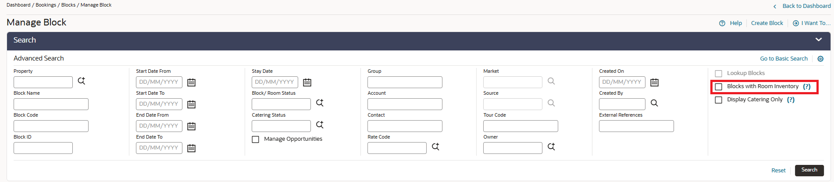This screenshot has width=834, height=182.
Task: Open Property lookup search icon
Action: click(82, 81)
